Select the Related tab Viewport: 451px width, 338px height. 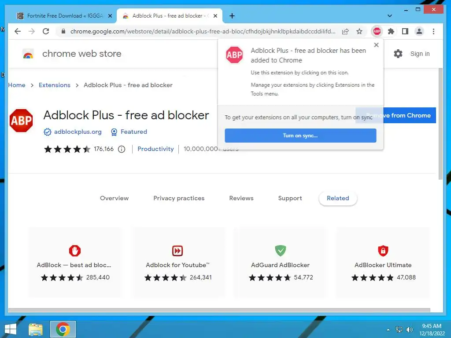point(338,198)
